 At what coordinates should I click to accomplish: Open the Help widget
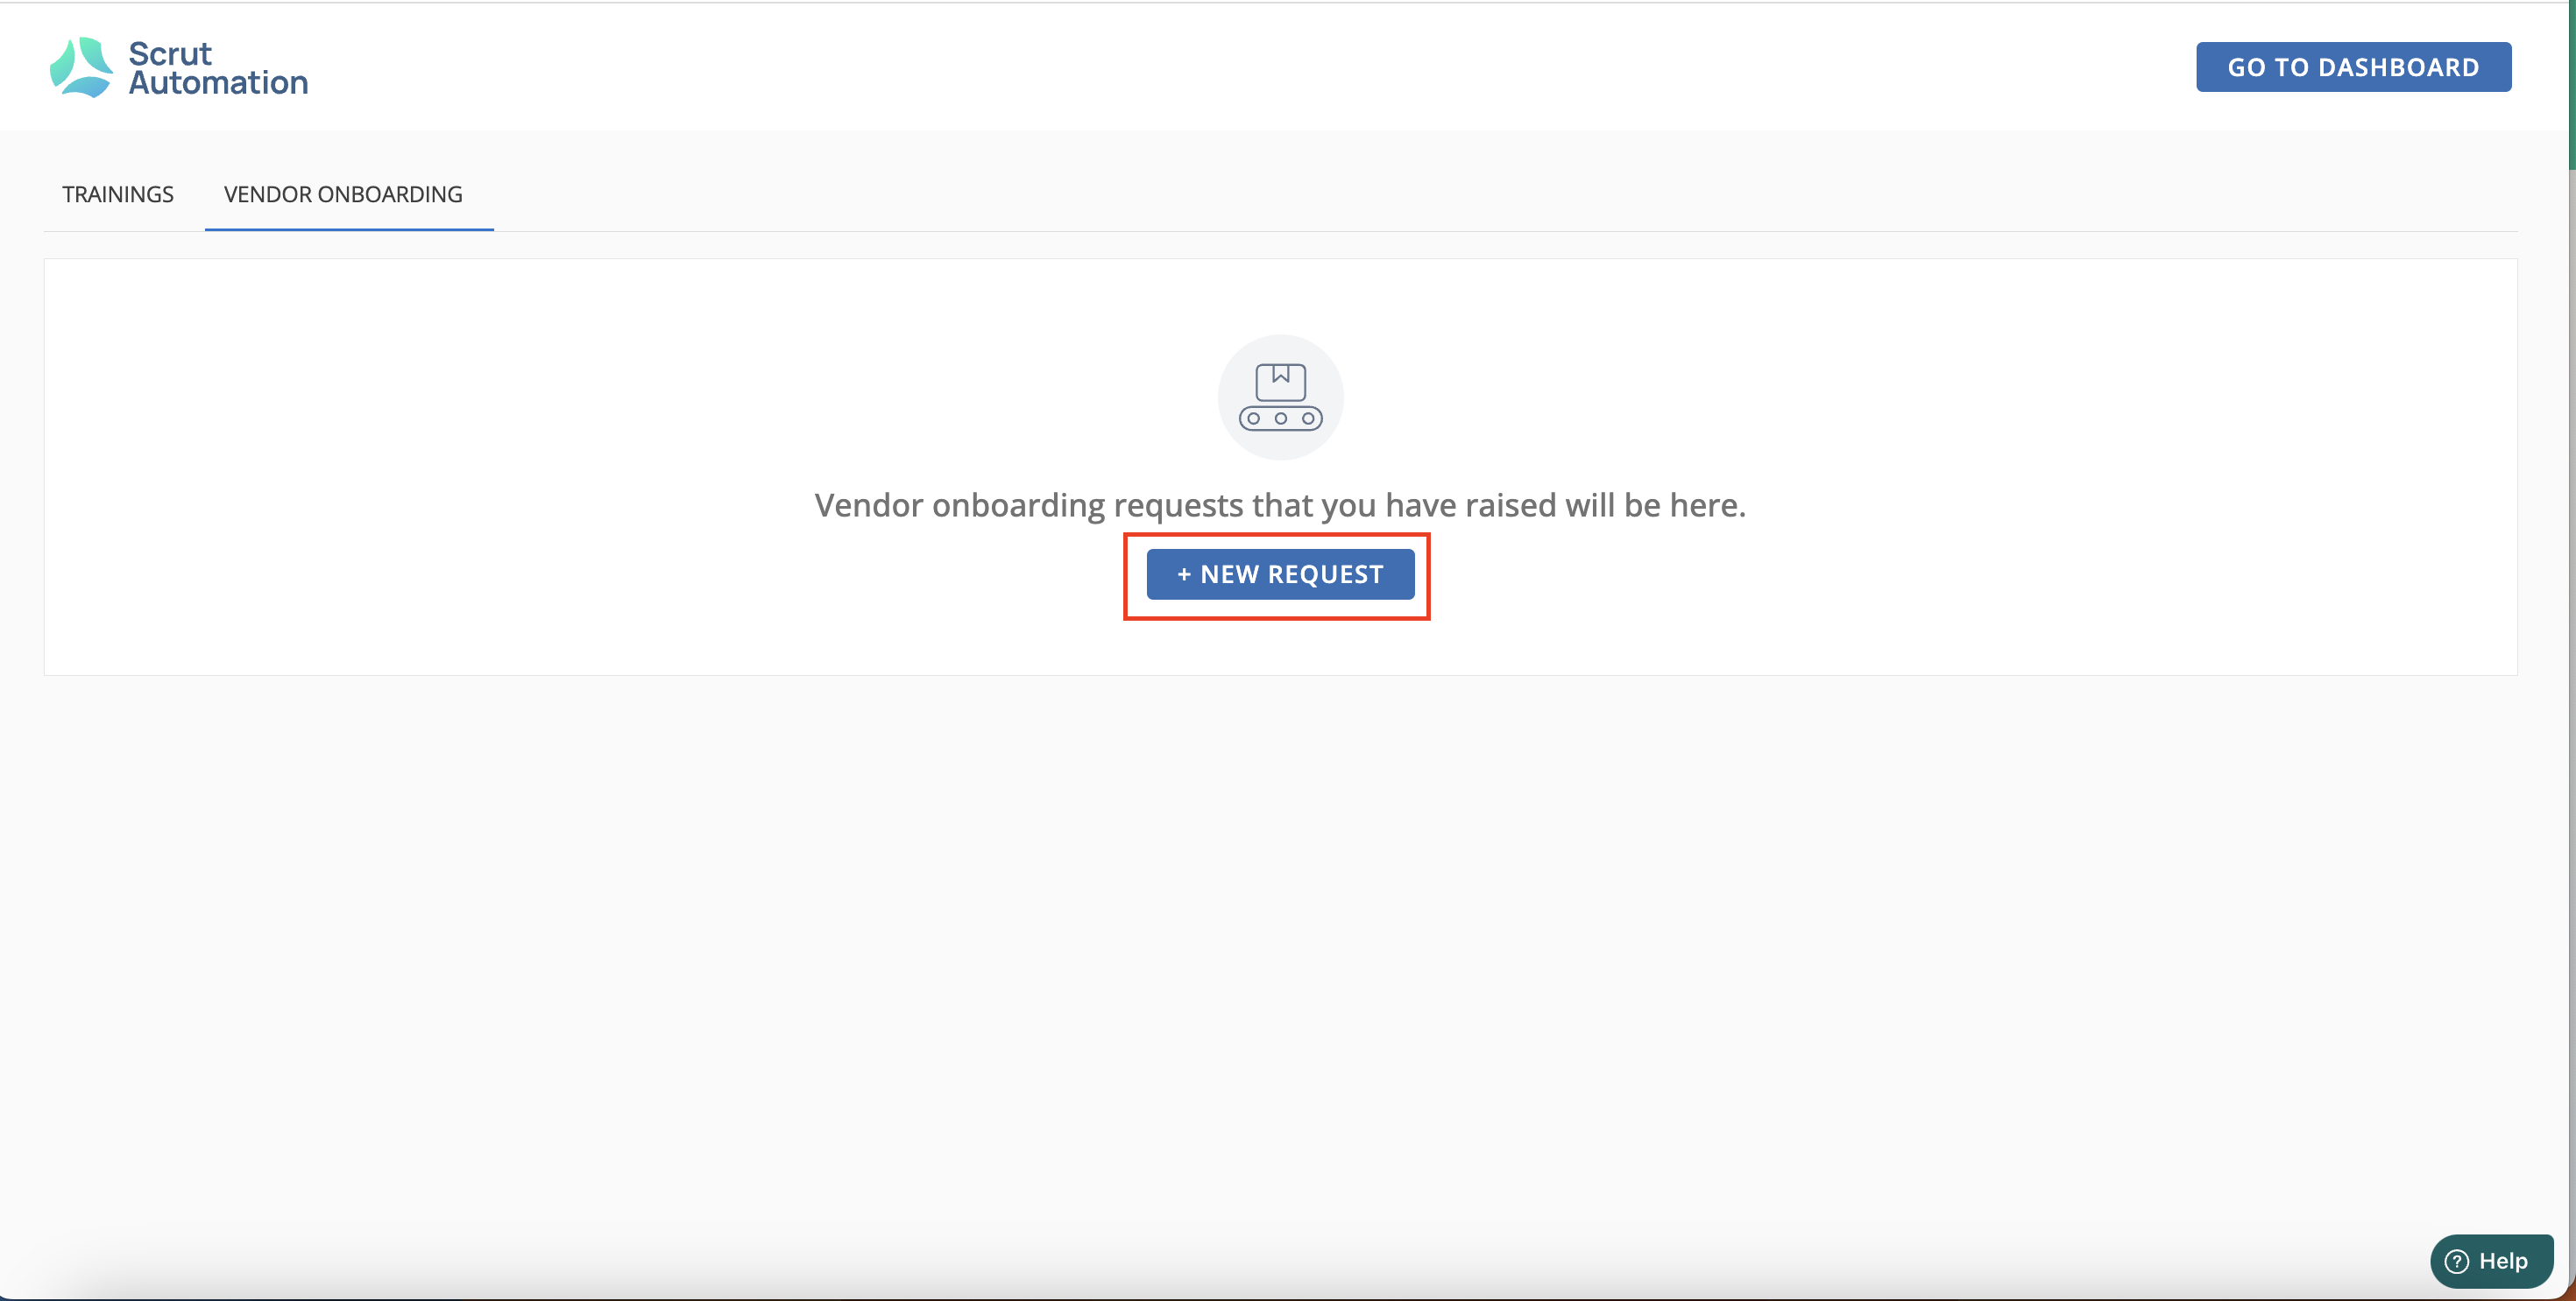(2491, 1261)
